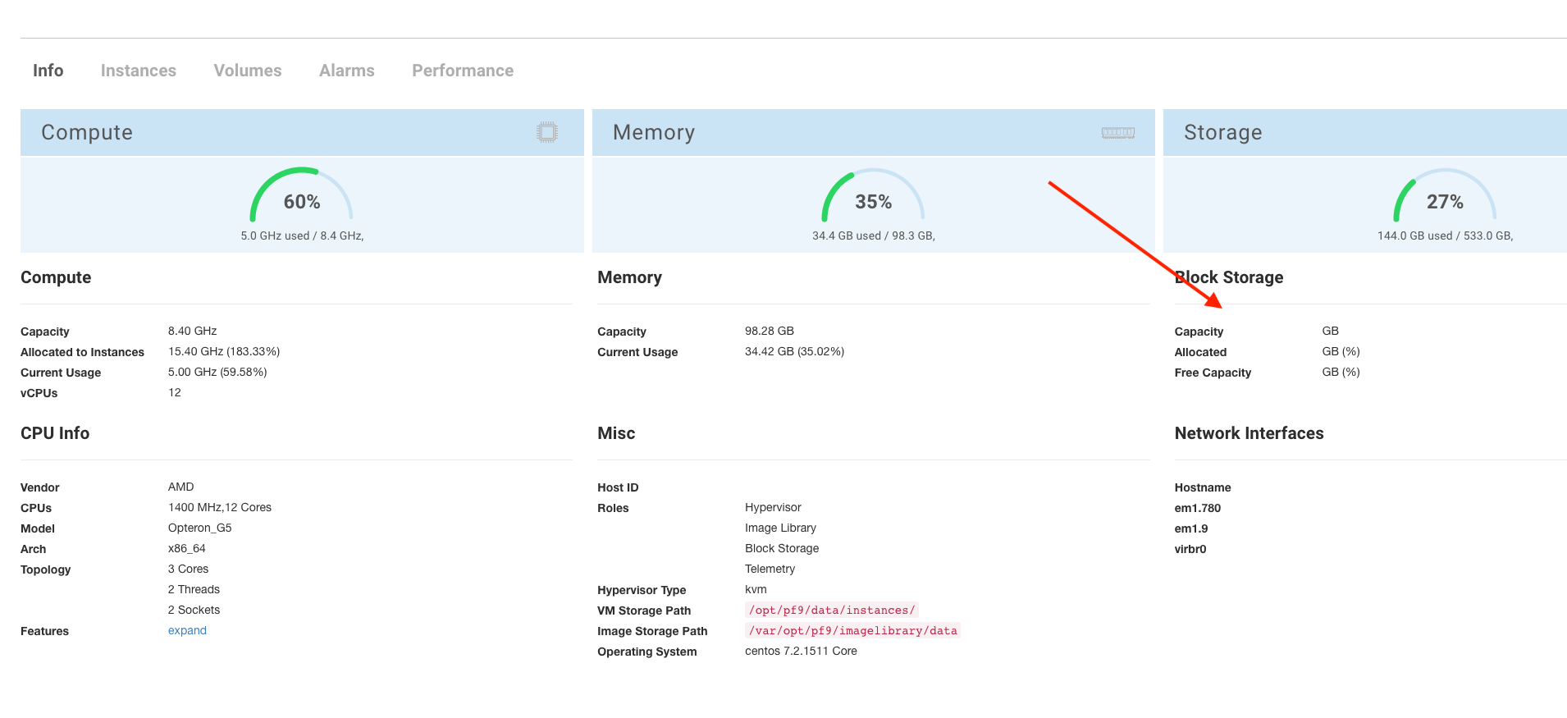
Task: Click the Allocated label under Block Storage
Action: (x=1200, y=352)
